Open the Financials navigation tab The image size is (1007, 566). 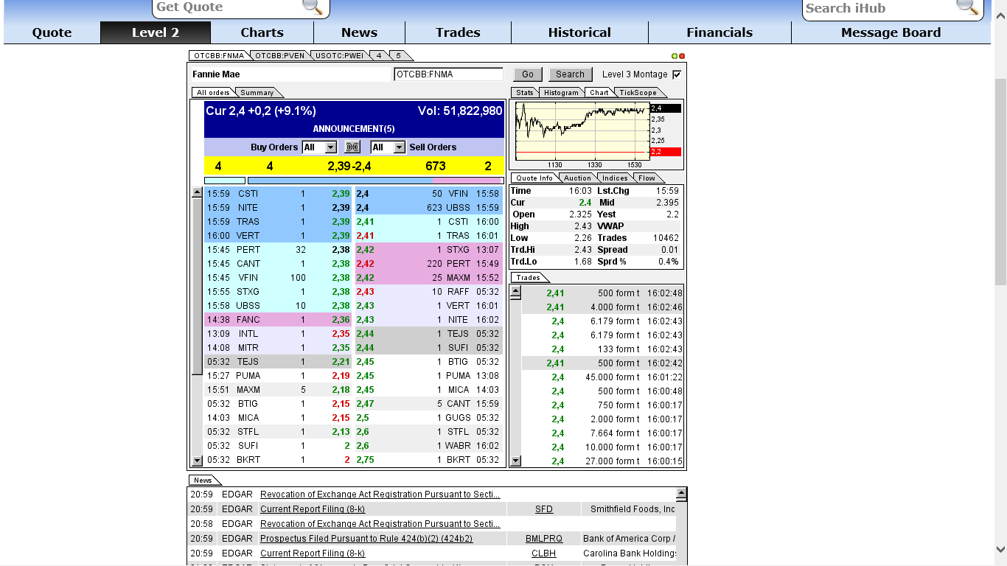(x=719, y=32)
